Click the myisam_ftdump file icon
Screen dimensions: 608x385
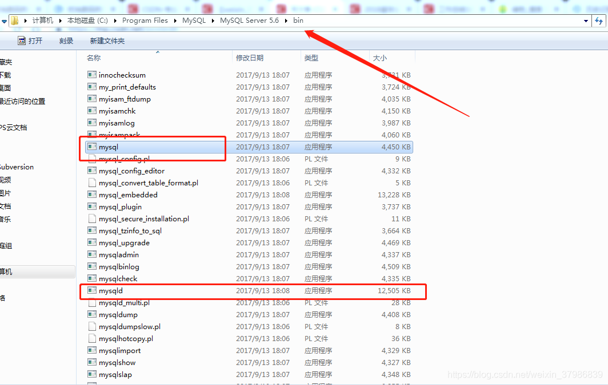click(92, 99)
